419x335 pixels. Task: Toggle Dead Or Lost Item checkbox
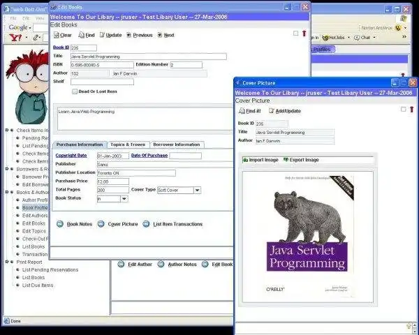75,91
